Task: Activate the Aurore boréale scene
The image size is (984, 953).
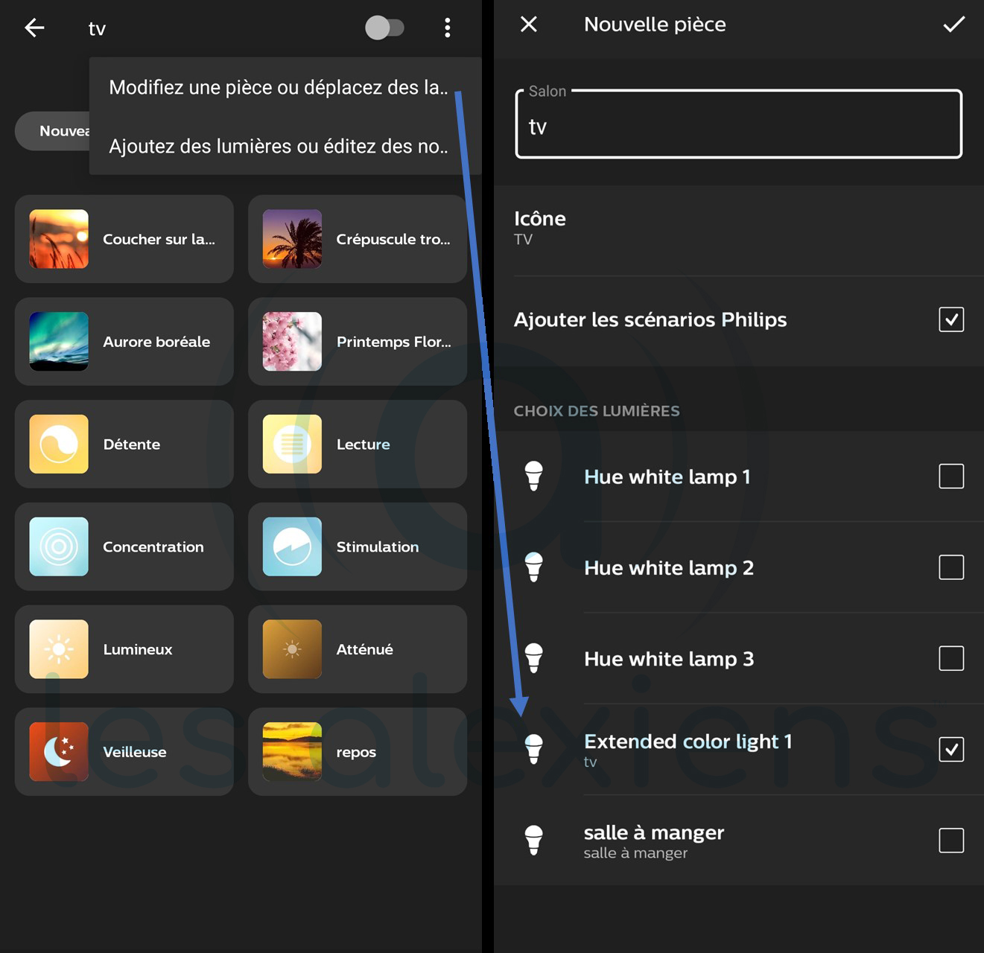Action: (x=124, y=342)
